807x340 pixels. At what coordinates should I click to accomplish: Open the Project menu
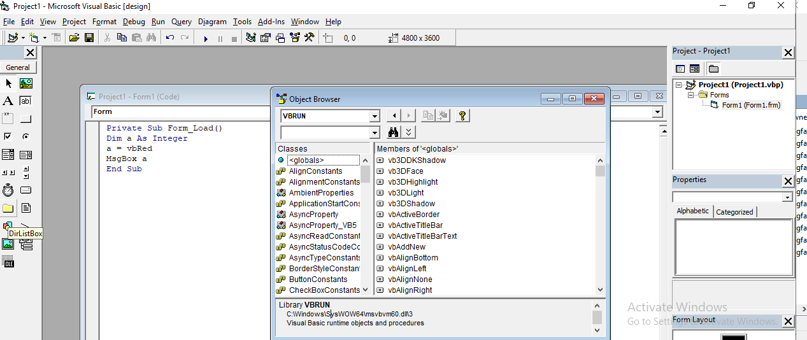[74, 22]
